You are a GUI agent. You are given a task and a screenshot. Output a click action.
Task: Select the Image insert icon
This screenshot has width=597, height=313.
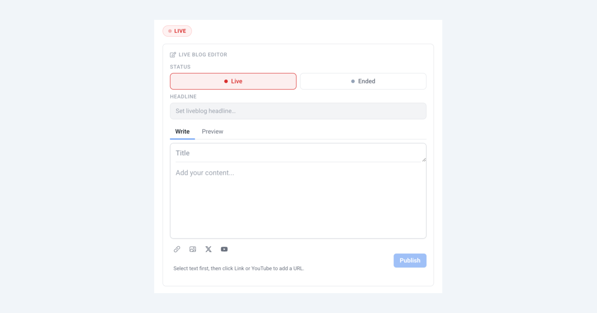pyautogui.click(x=193, y=249)
